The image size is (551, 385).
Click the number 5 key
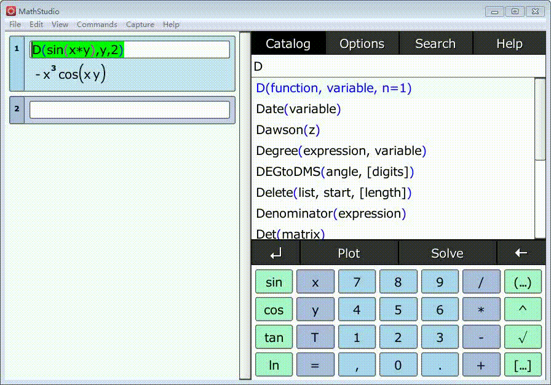(398, 309)
